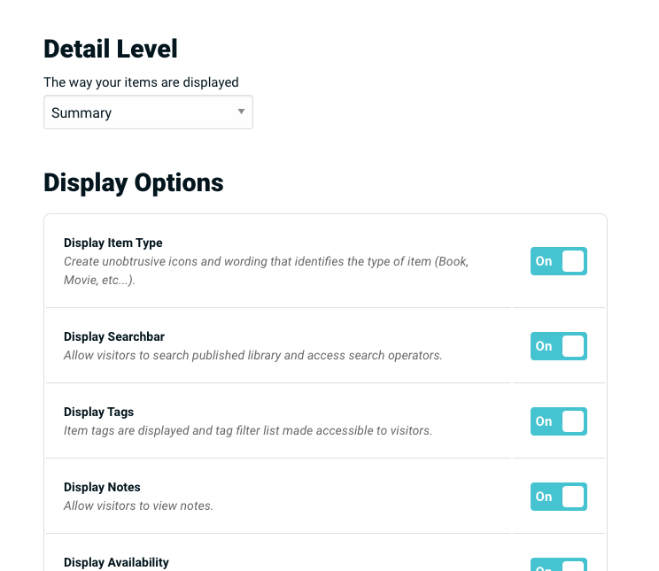Open the Summary detail level dropdown
Image resolution: width=659 pixels, height=571 pixels.
(x=147, y=113)
